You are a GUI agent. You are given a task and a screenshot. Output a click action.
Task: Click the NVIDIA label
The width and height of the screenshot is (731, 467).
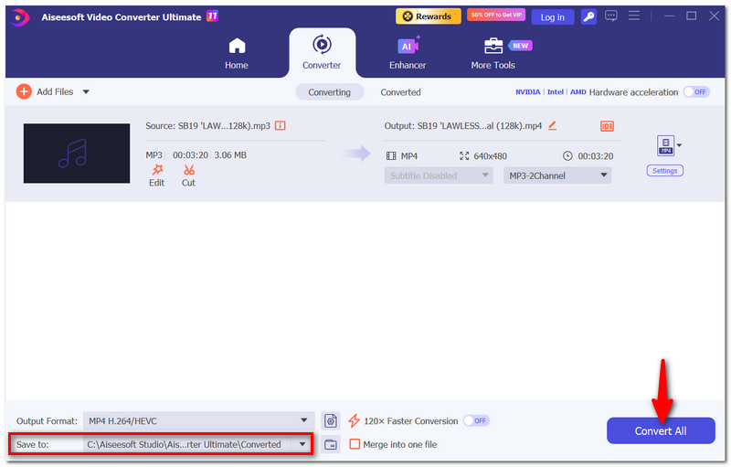[x=528, y=91]
